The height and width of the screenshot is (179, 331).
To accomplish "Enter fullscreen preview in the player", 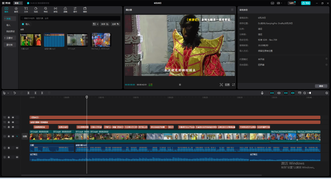I will (234, 85).
